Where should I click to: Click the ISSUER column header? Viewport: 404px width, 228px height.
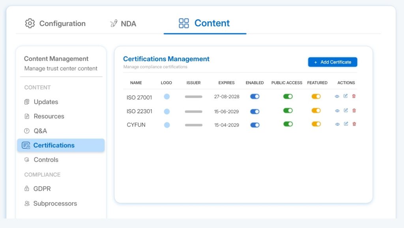pos(193,83)
